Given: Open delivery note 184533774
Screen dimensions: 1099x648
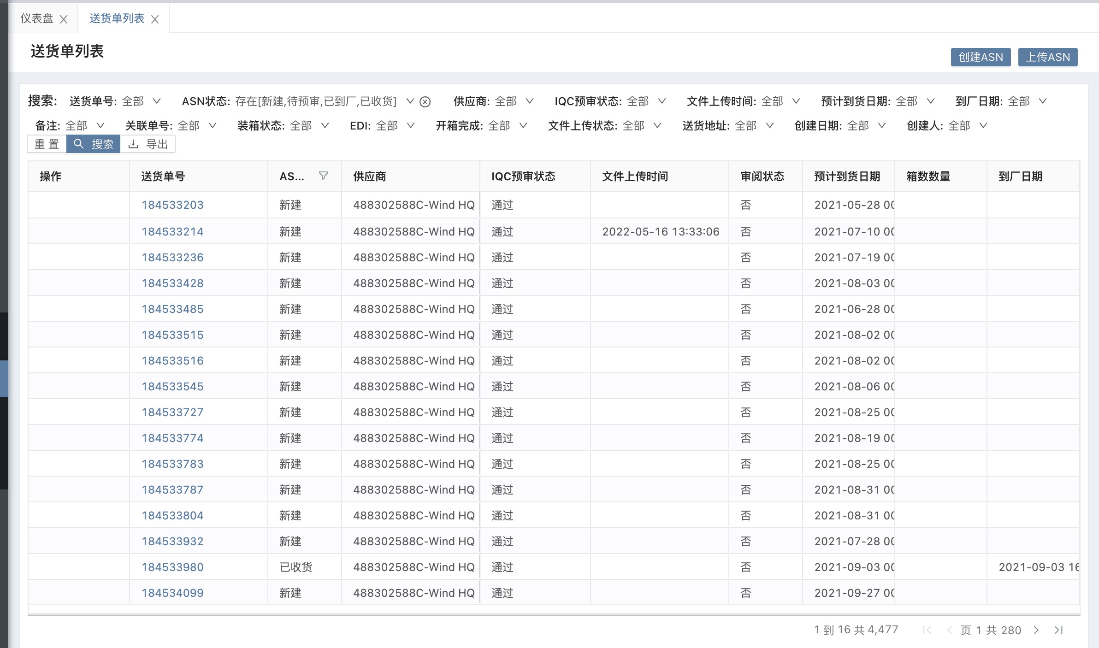Looking at the screenshot, I should [x=172, y=438].
